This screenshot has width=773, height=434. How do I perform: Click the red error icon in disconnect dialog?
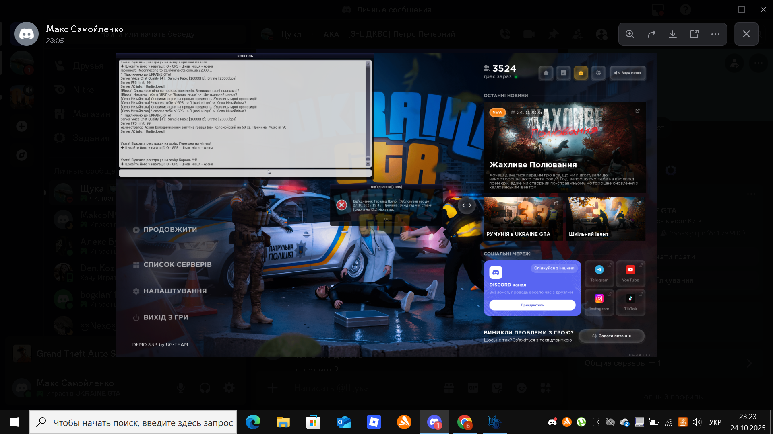coord(342,205)
